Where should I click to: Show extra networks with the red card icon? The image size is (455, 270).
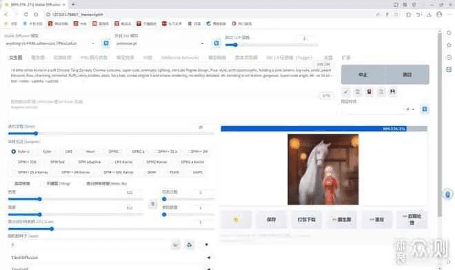pos(369,92)
